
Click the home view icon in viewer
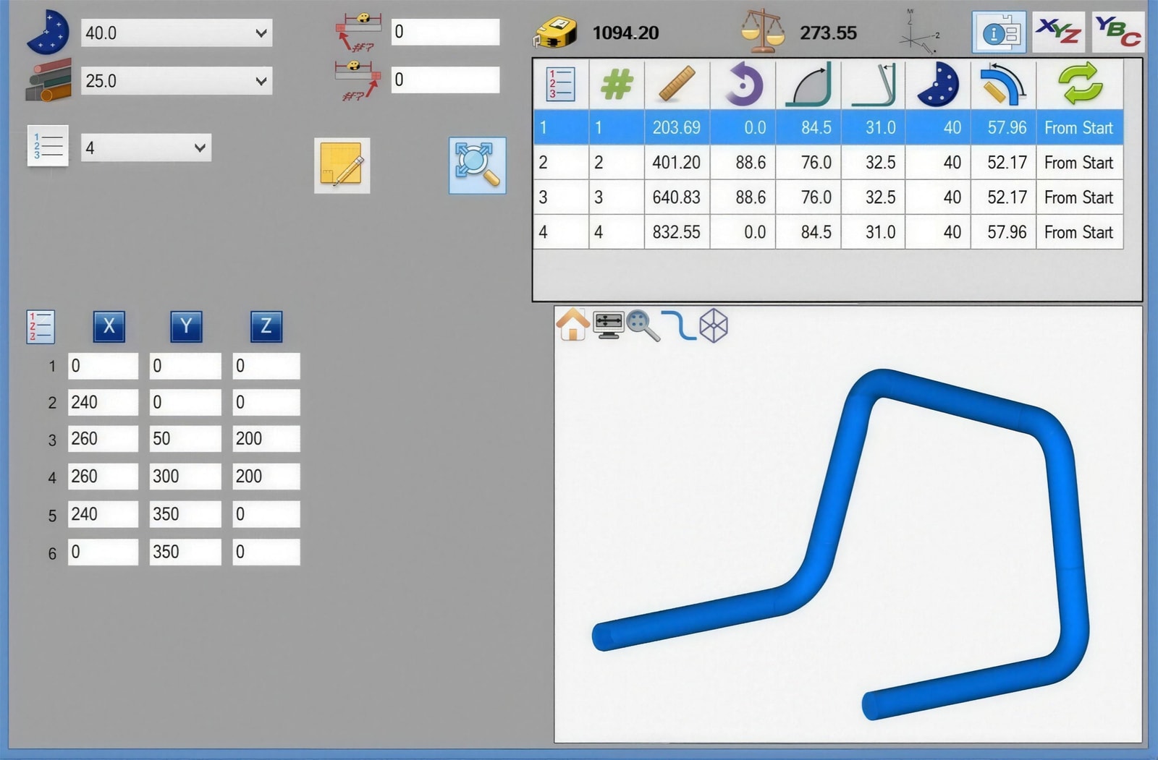tap(572, 325)
